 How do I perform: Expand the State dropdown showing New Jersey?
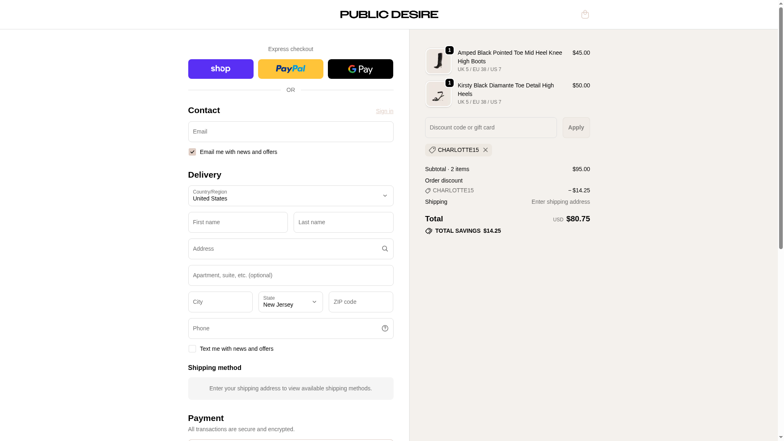tap(290, 302)
